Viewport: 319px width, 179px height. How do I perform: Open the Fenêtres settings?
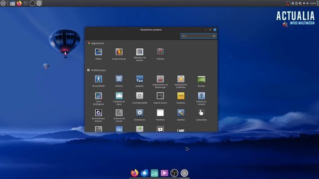coord(160,115)
